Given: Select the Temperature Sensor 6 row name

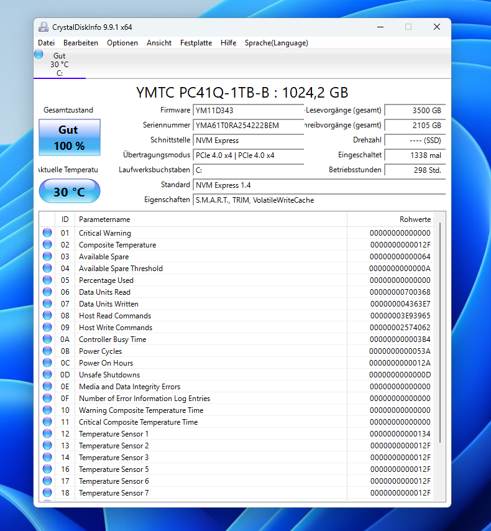Looking at the screenshot, I should click(x=114, y=481).
